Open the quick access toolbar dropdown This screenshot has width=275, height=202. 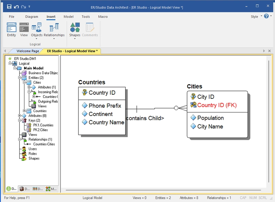(x=29, y=7)
